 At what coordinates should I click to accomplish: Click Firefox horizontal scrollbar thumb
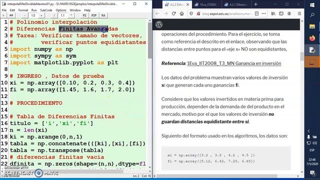[x=216, y=176]
